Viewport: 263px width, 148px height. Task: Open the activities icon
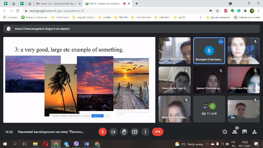[x=255, y=132]
